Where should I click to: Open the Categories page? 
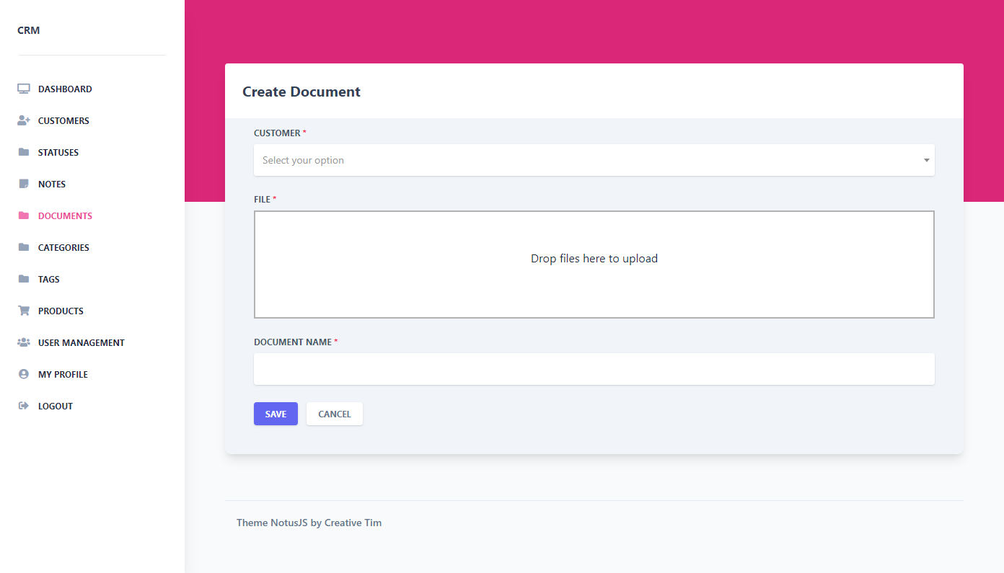[63, 248]
